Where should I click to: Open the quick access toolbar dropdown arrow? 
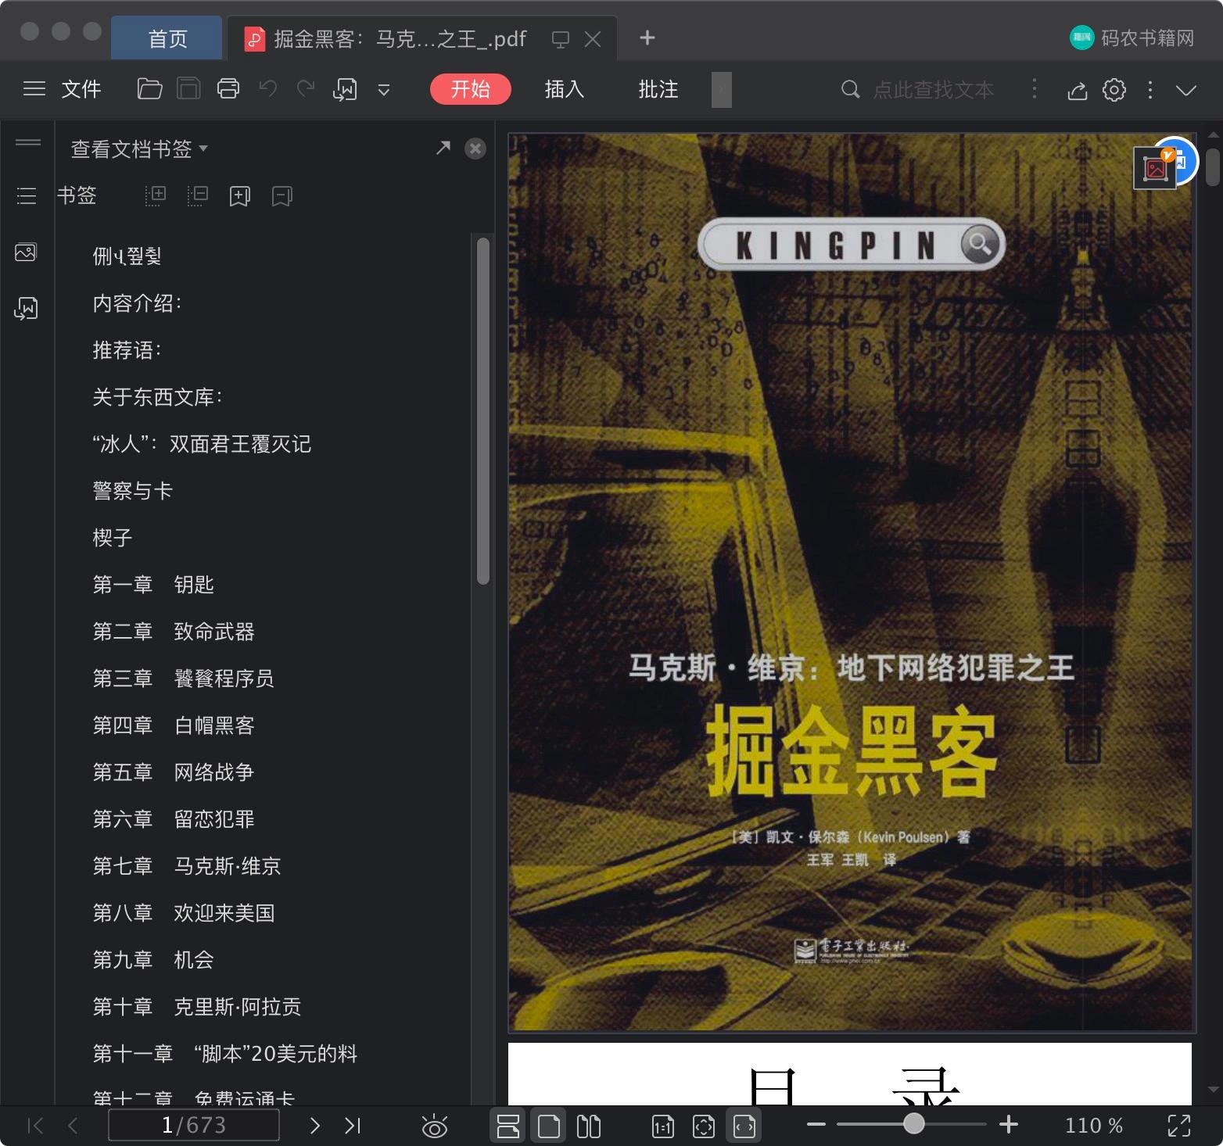tap(384, 90)
